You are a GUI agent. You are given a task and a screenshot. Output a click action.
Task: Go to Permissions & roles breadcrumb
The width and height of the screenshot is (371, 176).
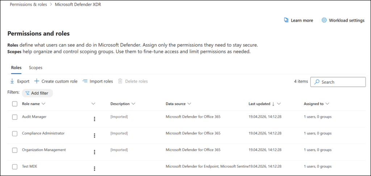28,4
